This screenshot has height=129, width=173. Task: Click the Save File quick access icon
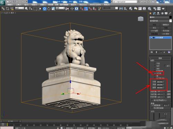14,2
